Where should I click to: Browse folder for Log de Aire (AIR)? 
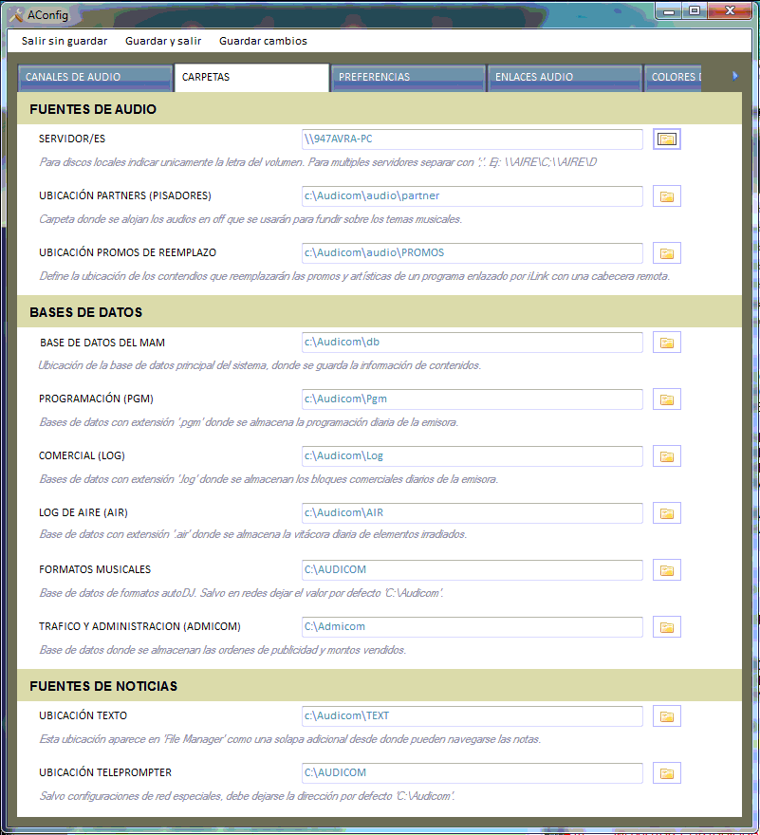[666, 513]
